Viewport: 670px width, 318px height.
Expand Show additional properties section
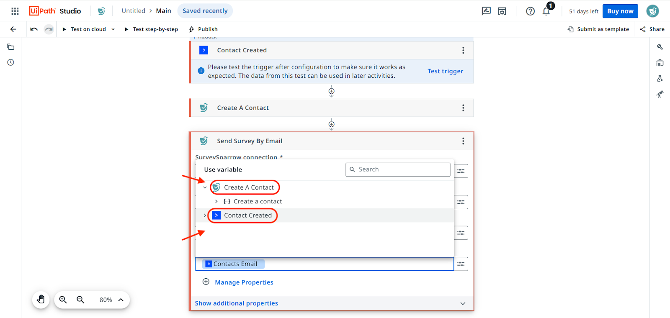(463, 303)
